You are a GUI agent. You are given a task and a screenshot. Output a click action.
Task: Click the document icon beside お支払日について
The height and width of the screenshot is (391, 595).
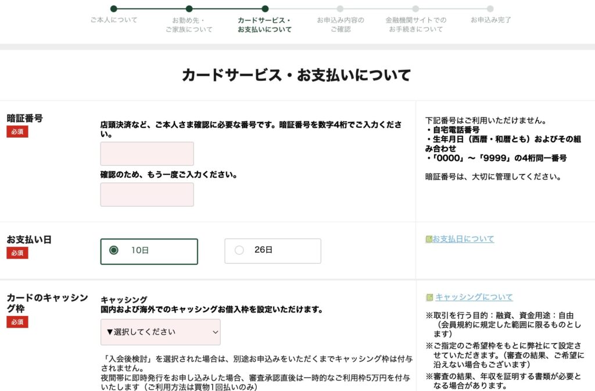pyautogui.click(x=429, y=239)
